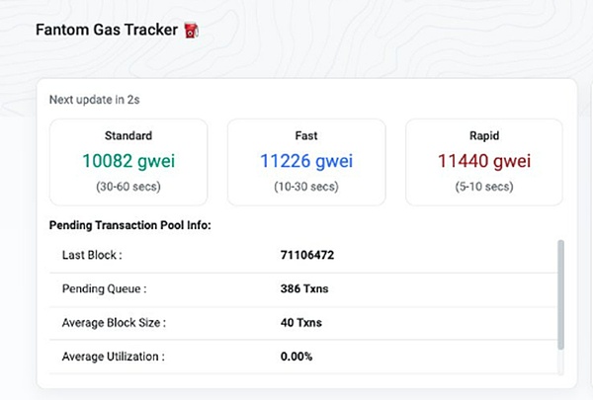Click the Average Utilization label
Screen dimensions: 593x400
tap(113, 356)
